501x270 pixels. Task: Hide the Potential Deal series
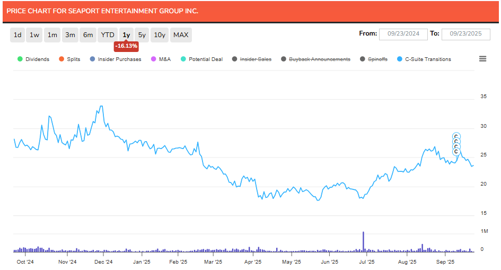201,59
